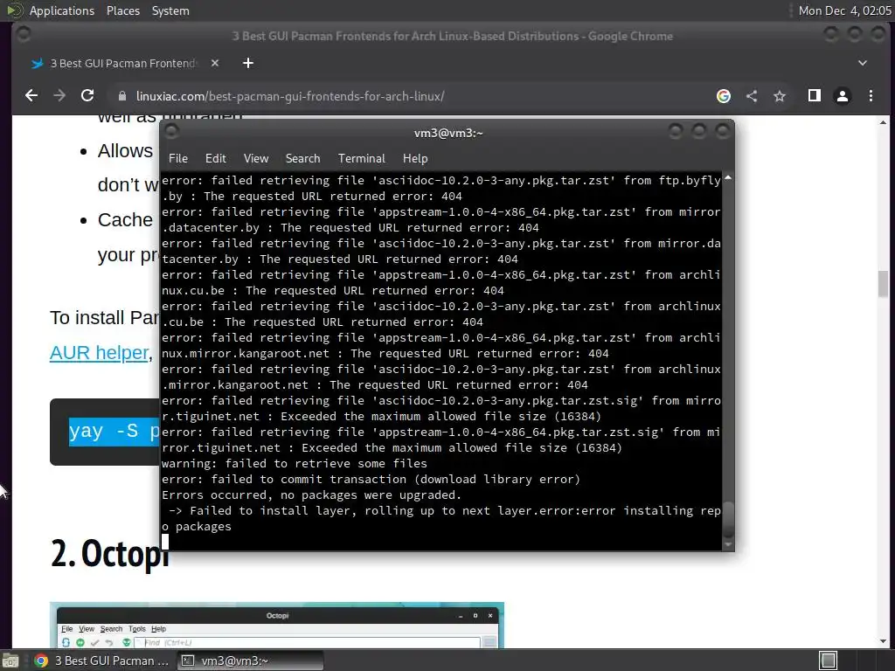
Task: Click Chrome window menu button in title bar
Action: point(24,35)
